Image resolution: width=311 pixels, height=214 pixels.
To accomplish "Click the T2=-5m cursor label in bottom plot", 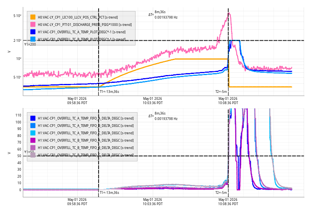I will (221, 193).
